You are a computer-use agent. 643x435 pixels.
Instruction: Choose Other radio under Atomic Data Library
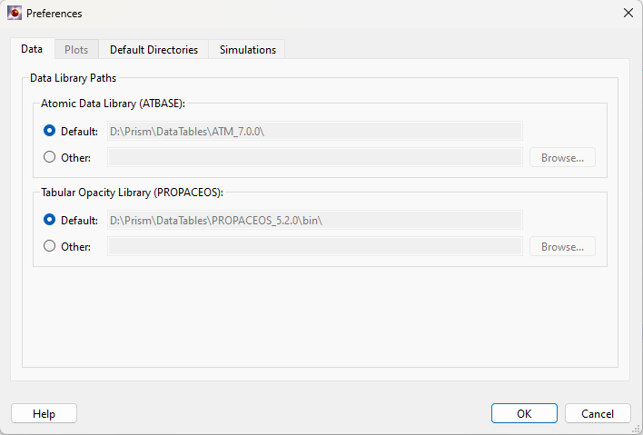tap(49, 157)
